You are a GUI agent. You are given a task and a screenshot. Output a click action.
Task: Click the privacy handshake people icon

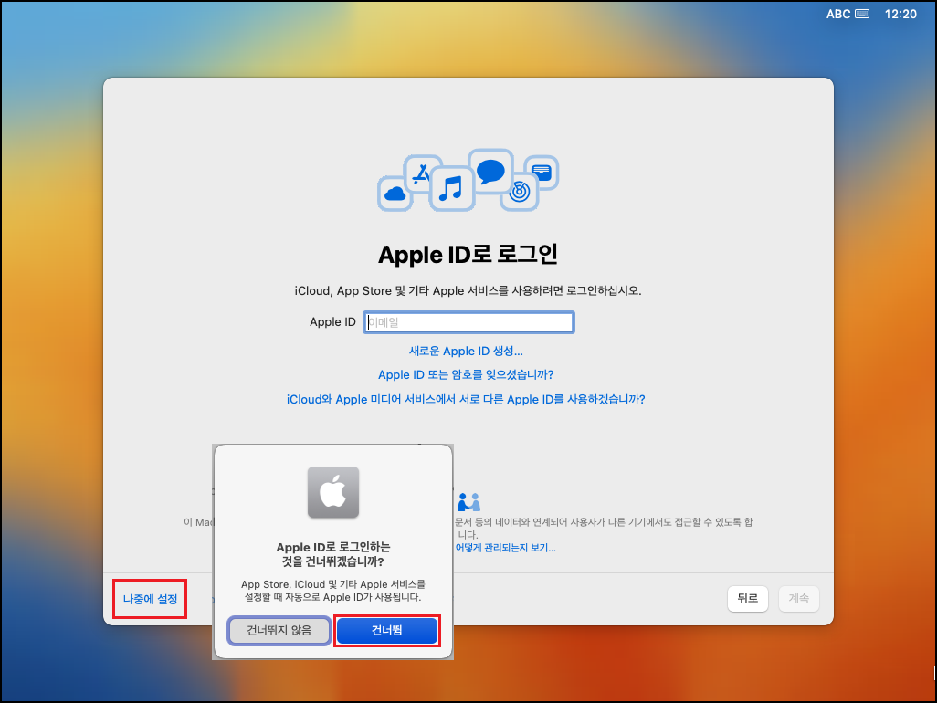468,502
